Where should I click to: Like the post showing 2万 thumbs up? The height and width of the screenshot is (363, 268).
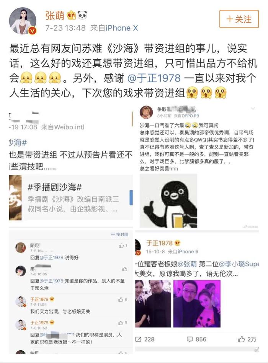tap(247, 339)
